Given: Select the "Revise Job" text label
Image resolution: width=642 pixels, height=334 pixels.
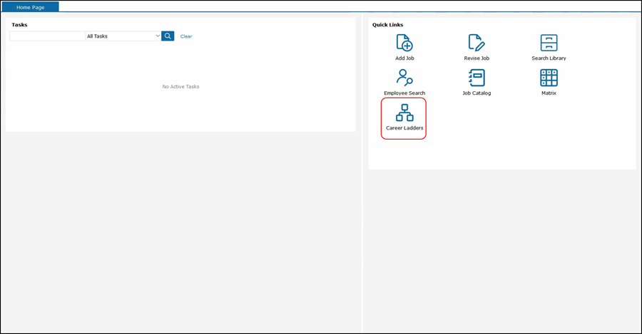Looking at the screenshot, I should click(x=477, y=58).
